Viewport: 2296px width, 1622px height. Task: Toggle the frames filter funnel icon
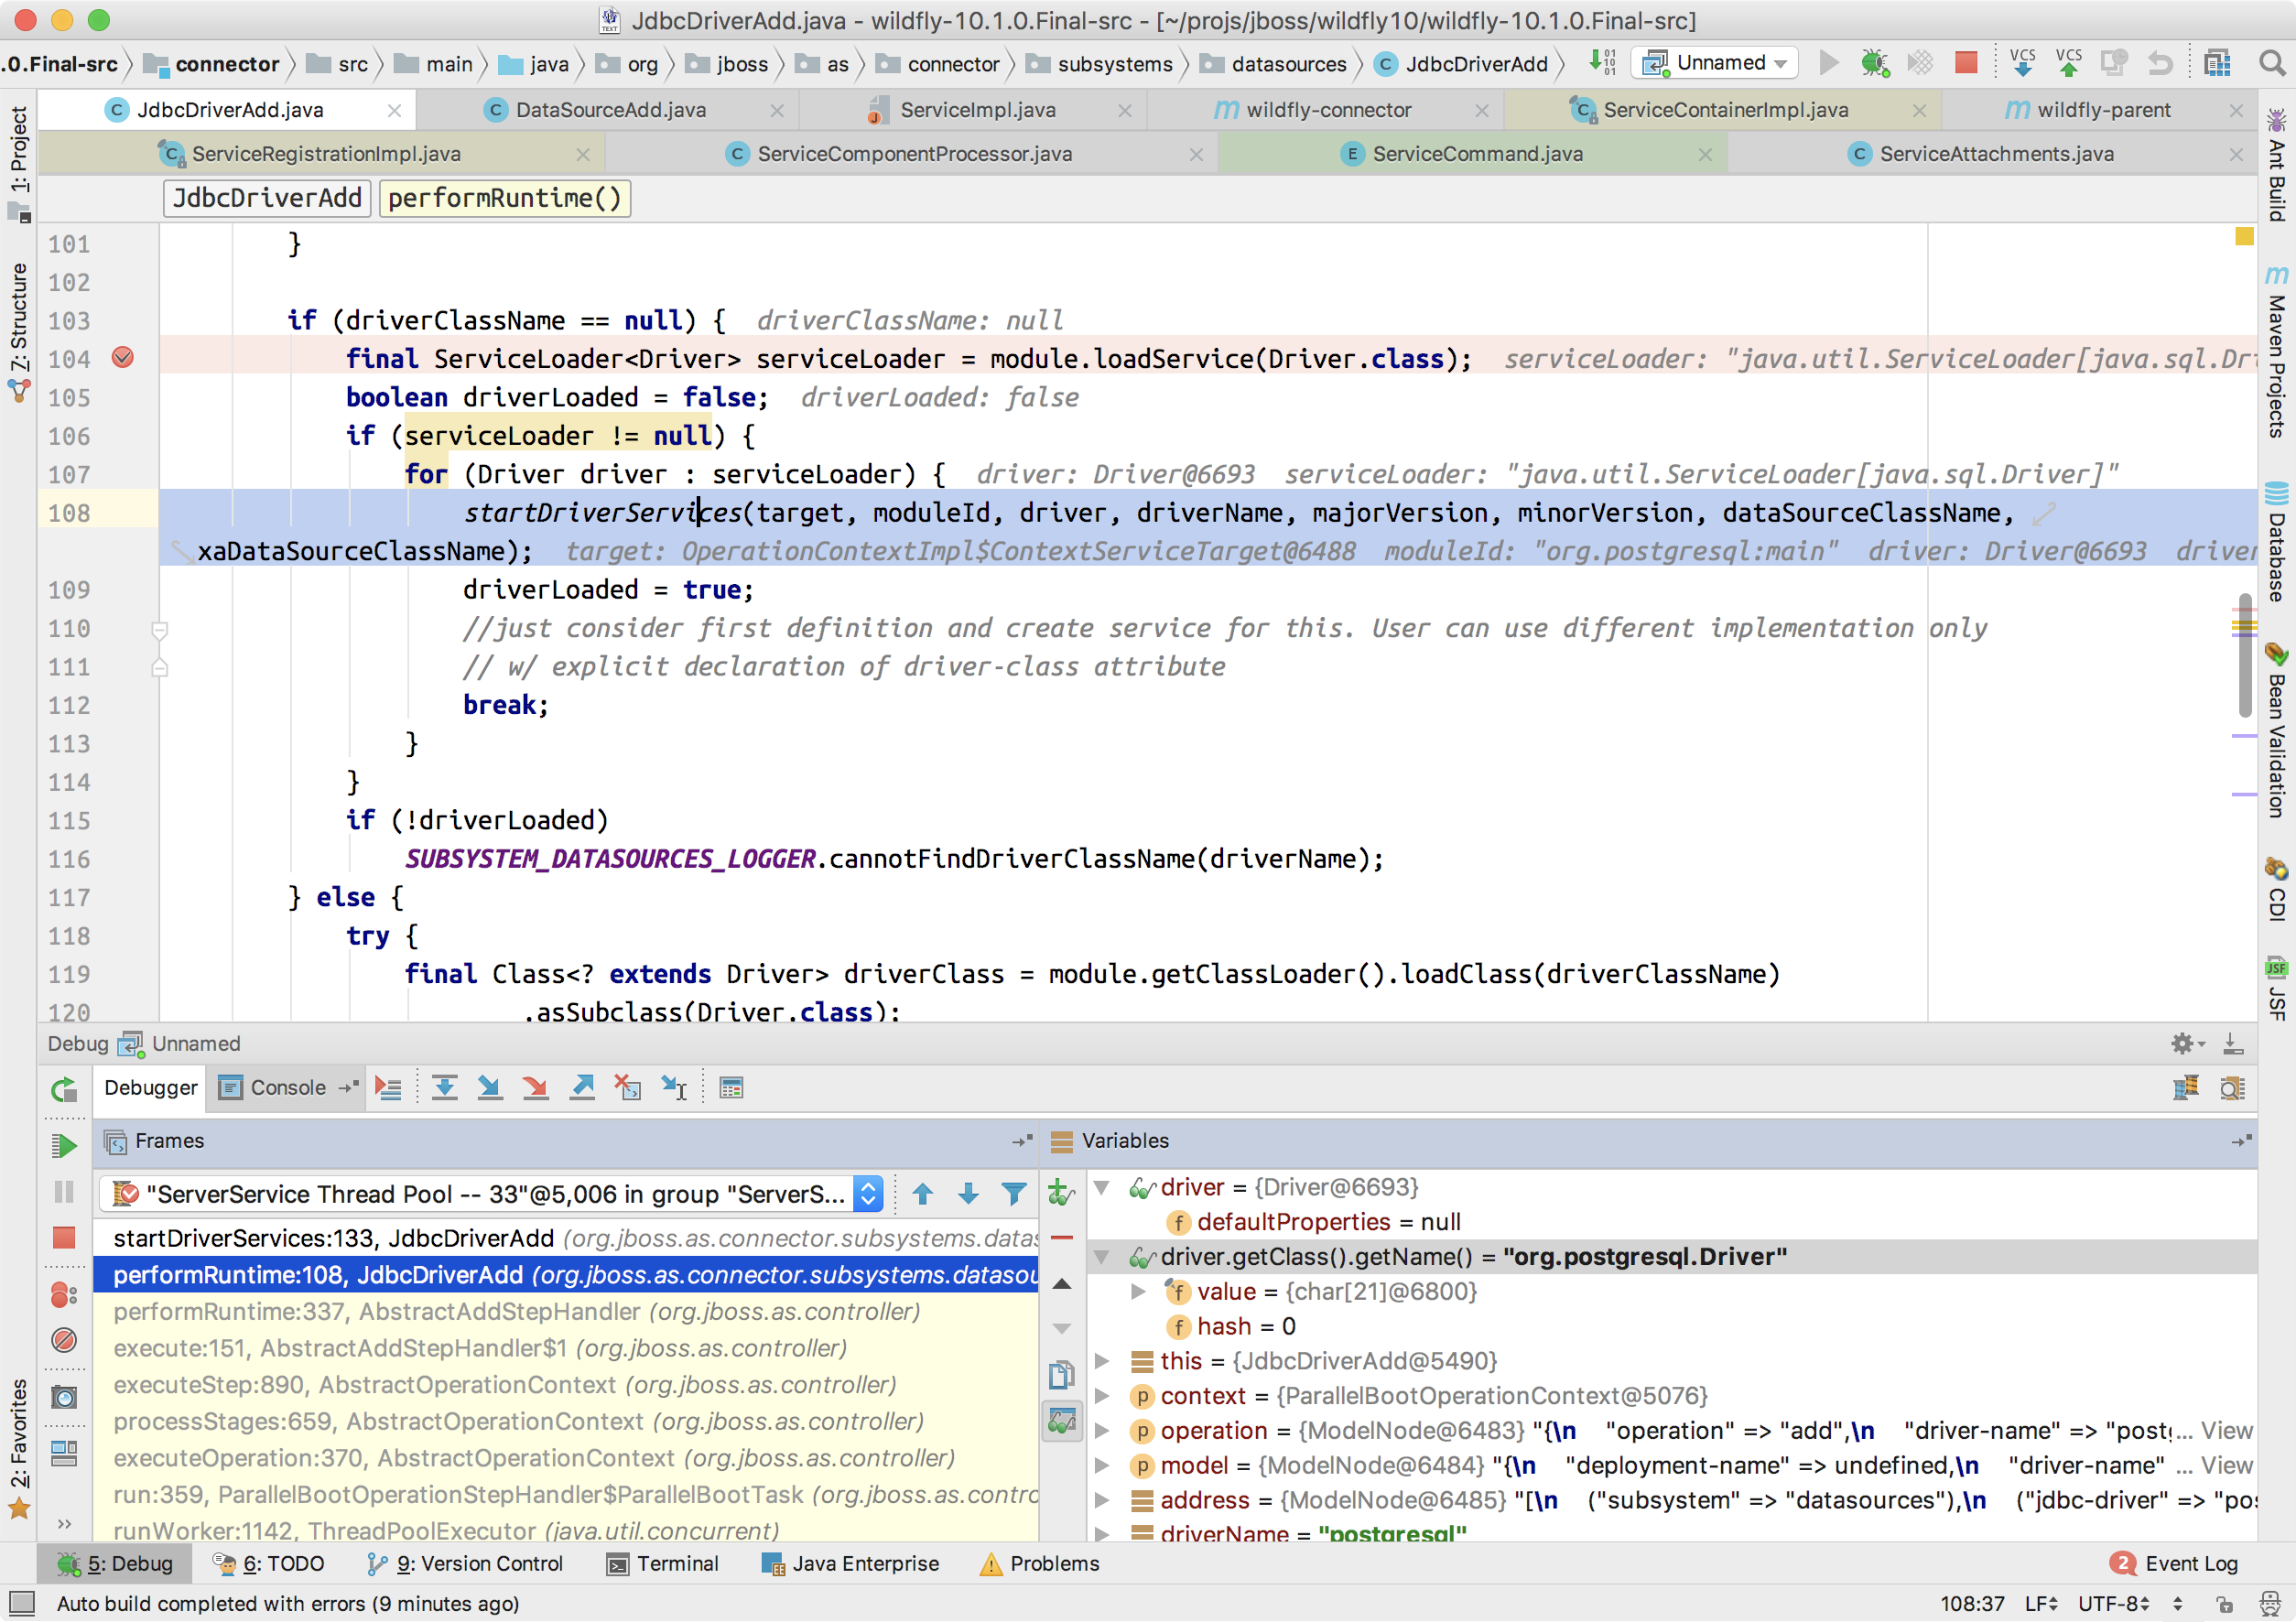(1014, 1194)
